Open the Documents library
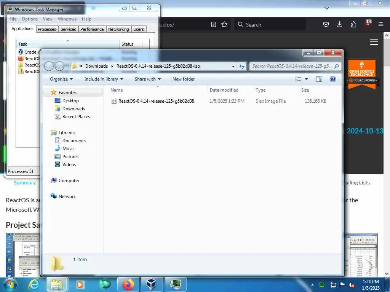The height and width of the screenshot is (292, 390). pyautogui.click(x=74, y=141)
